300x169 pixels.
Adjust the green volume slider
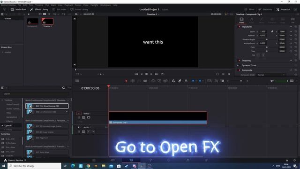(281, 81)
